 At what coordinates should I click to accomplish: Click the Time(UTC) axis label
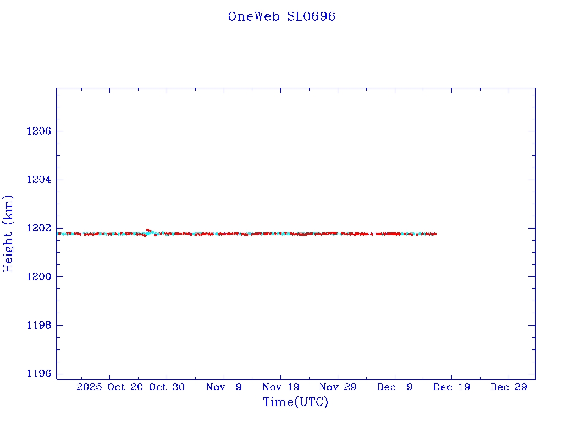pos(295,402)
